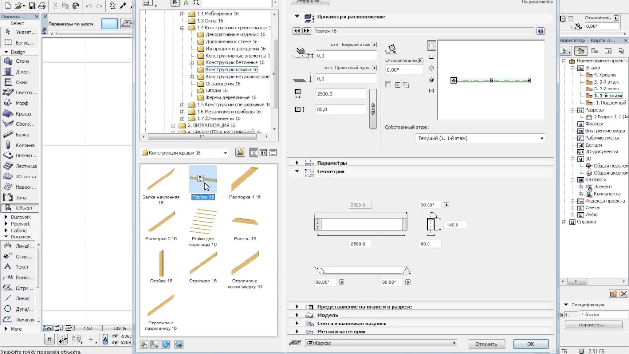Open the Собственный этаж story dropdown
Image resolution: width=629 pixels, height=354 pixels.
(x=480, y=138)
